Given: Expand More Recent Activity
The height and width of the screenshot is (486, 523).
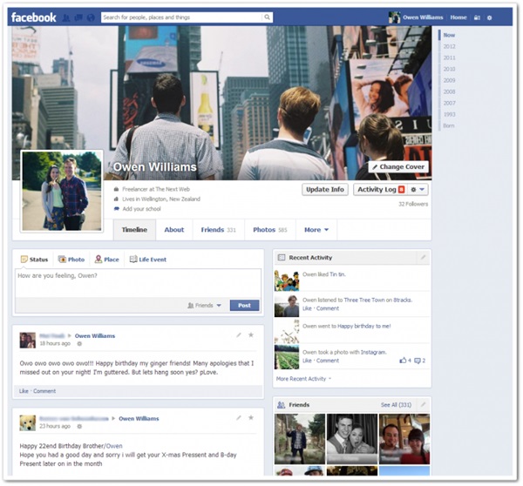Looking at the screenshot, I should point(303,379).
